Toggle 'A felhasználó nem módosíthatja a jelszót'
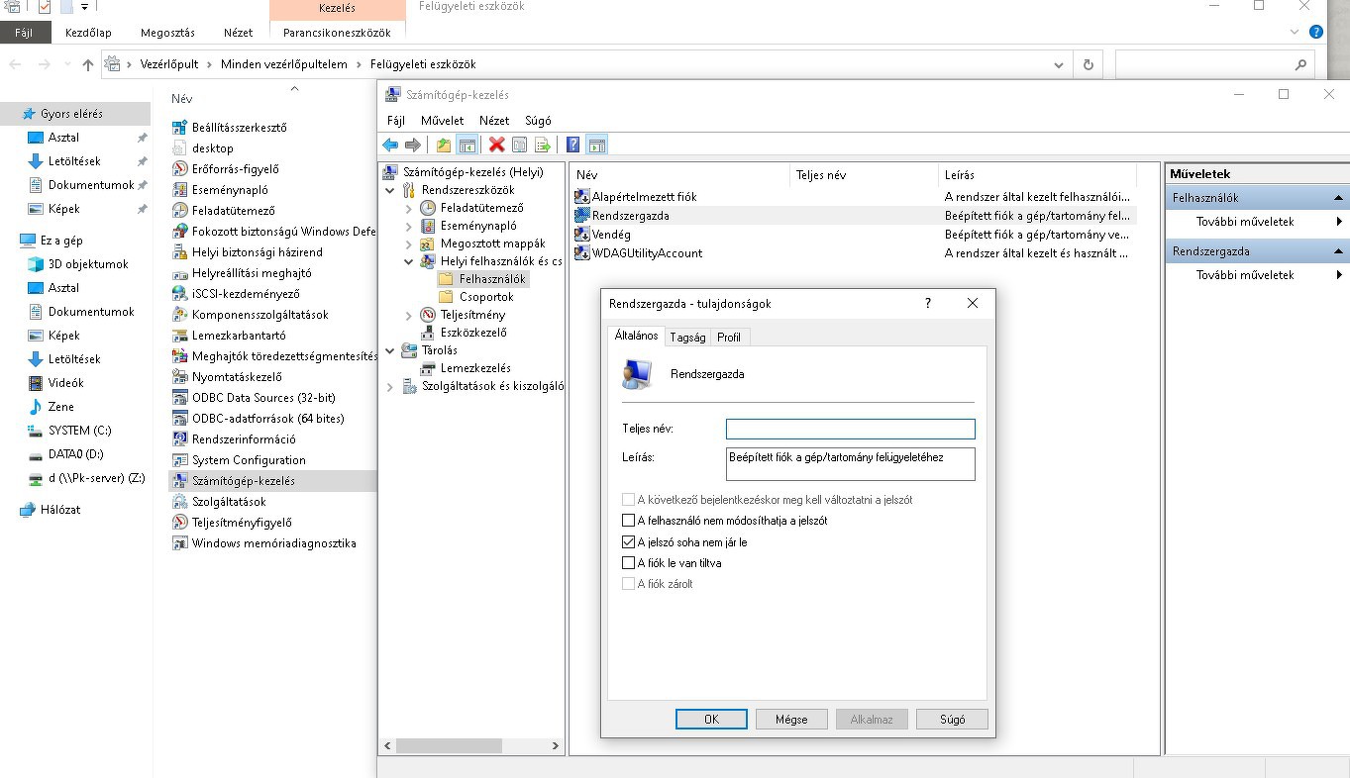Screen dimensions: 1350x778 coord(628,521)
